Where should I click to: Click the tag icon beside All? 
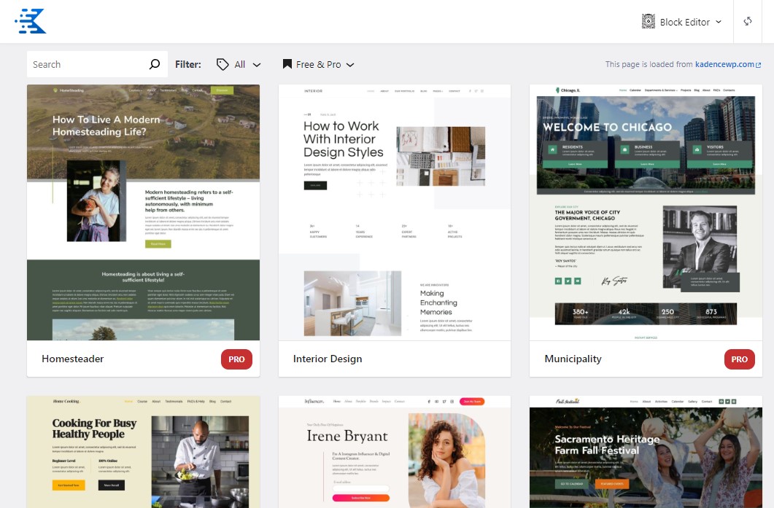tap(222, 65)
